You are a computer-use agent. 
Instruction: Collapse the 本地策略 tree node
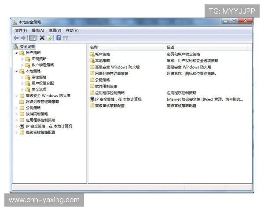[x=17, y=71]
